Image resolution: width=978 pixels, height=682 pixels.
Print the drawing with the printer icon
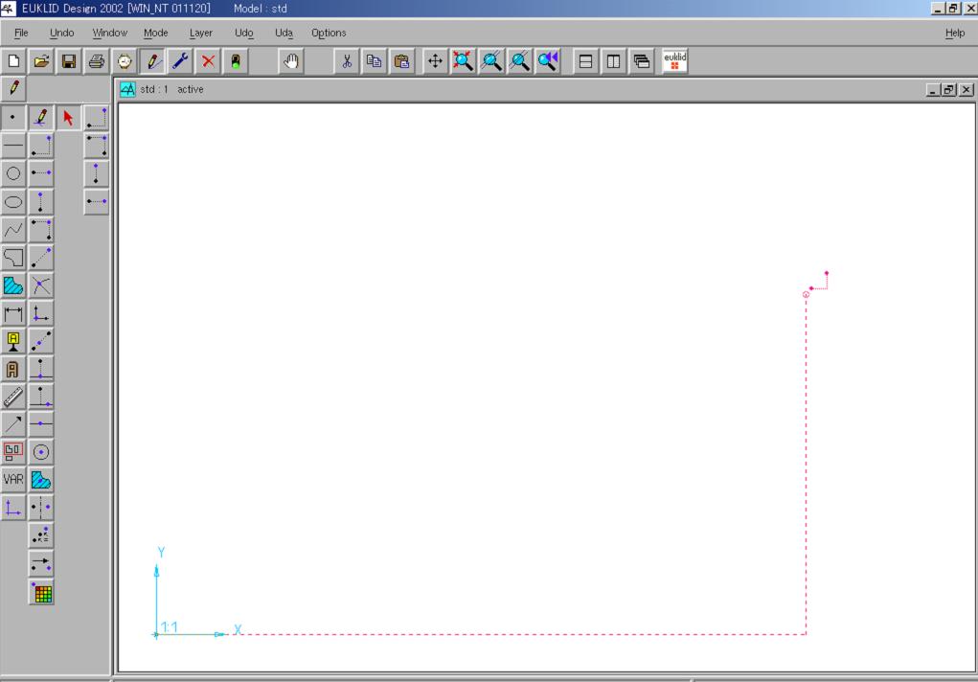(97, 61)
